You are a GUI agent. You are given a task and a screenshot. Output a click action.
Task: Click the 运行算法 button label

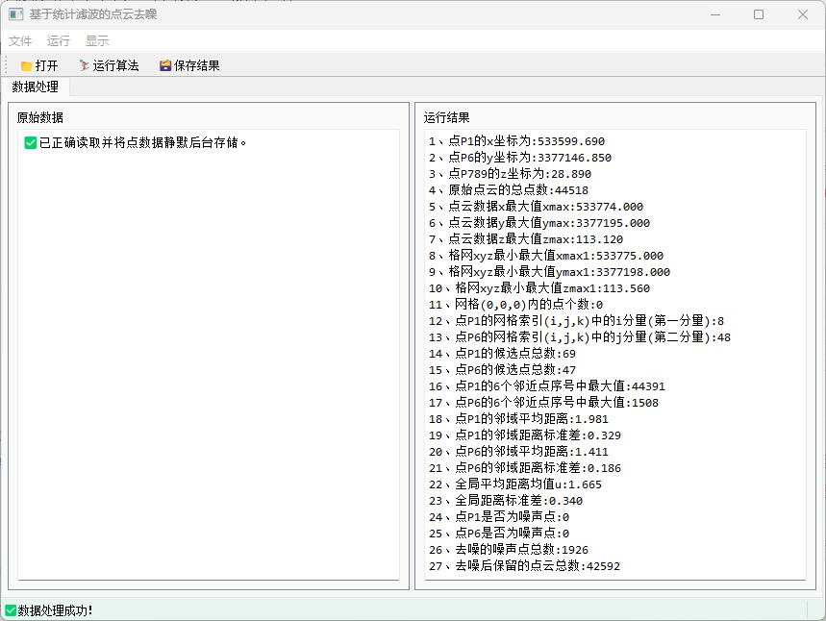pos(115,65)
